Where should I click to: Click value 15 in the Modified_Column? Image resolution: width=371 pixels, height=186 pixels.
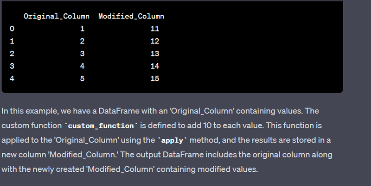(x=154, y=79)
